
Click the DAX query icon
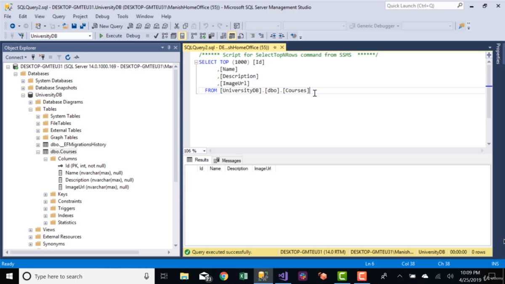[165, 26]
